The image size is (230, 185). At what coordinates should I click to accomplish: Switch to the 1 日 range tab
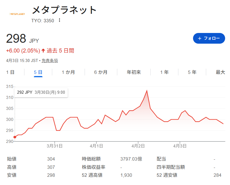tap(10, 72)
